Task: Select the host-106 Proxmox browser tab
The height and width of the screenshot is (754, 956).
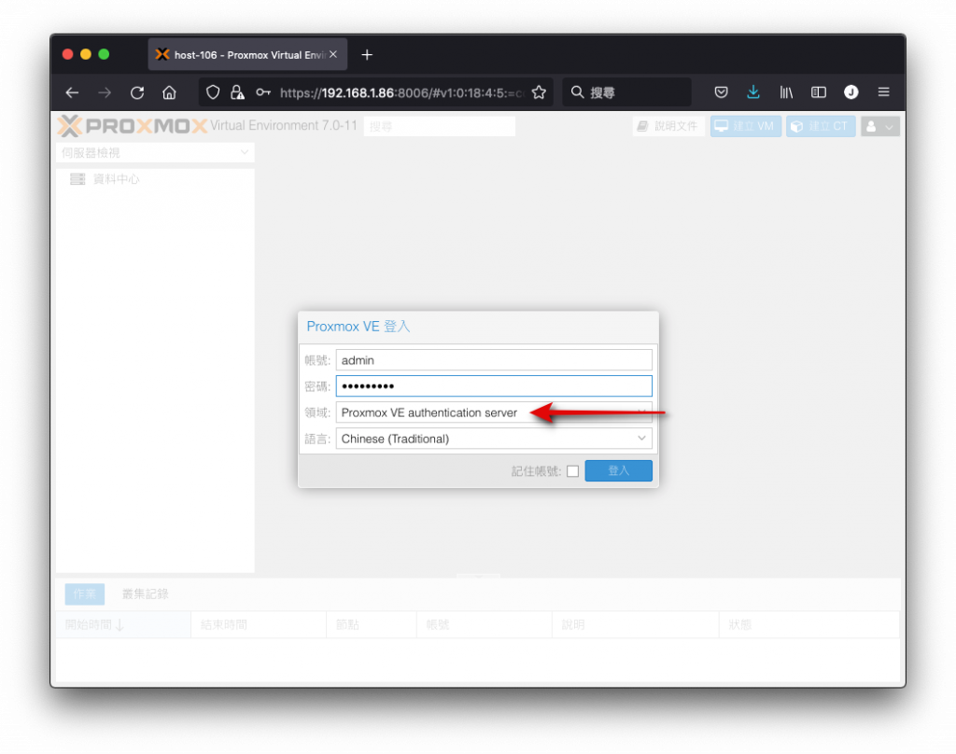Action: 247,54
